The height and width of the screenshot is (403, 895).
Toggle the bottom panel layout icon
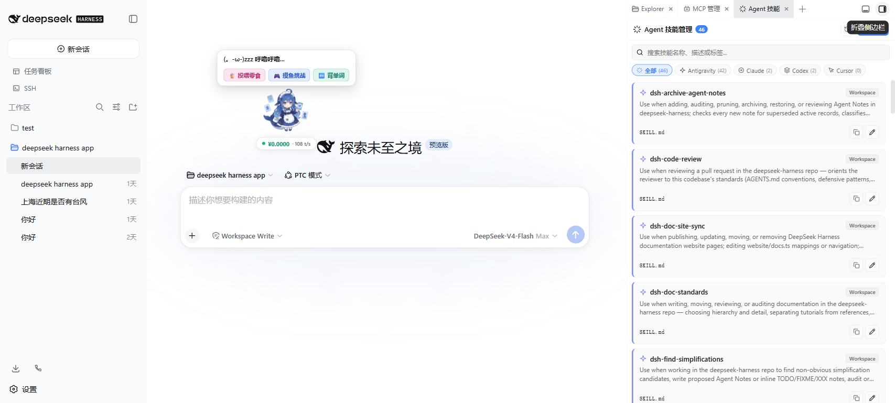[866, 9]
